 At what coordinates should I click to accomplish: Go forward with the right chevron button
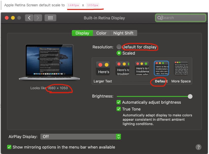tap(38, 18)
